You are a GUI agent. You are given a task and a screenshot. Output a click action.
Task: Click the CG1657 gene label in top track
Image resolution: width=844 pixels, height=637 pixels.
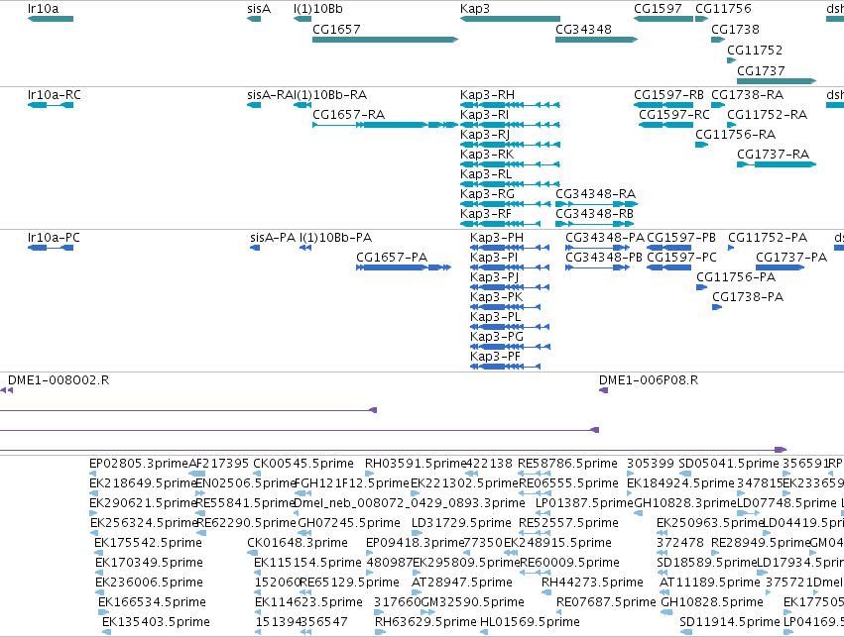pyautogui.click(x=336, y=29)
